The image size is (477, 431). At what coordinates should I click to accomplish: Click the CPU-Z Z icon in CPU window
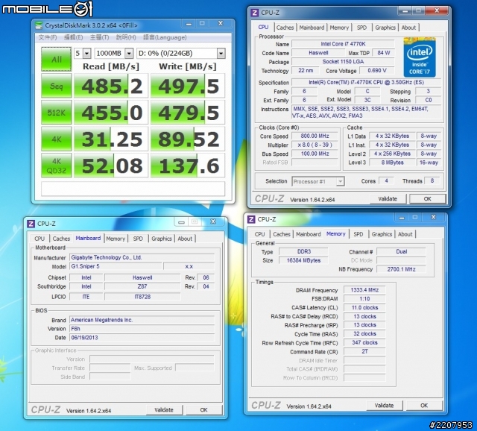click(254, 13)
